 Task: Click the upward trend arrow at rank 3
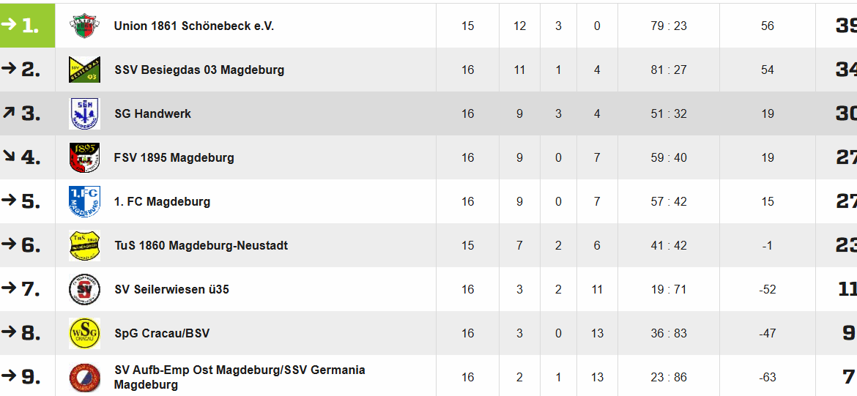point(8,112)
